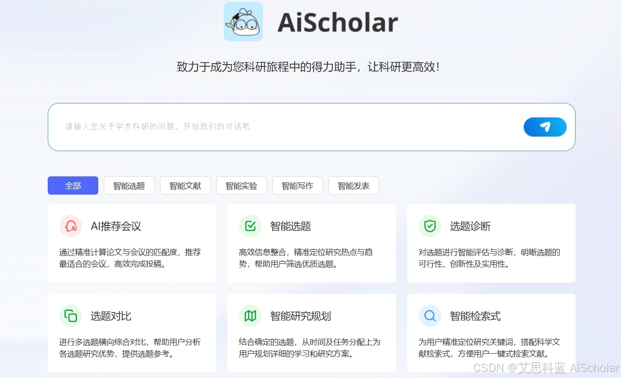Switch to the 智能选题 filter tab

pyautogui.click(x=129, y=186)
